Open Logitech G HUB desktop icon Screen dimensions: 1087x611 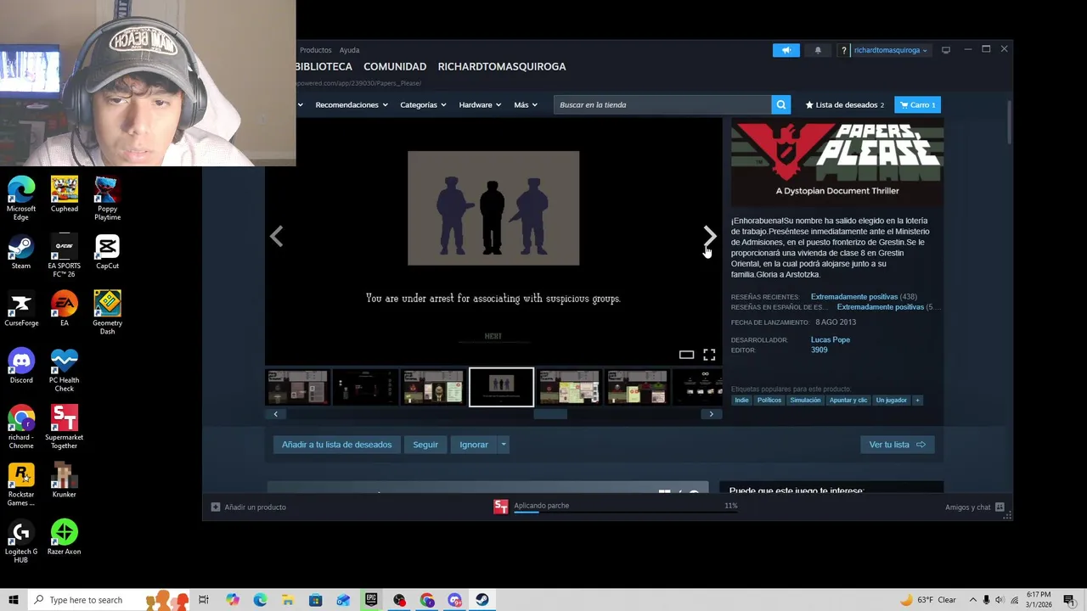click(x=21, y=541)
